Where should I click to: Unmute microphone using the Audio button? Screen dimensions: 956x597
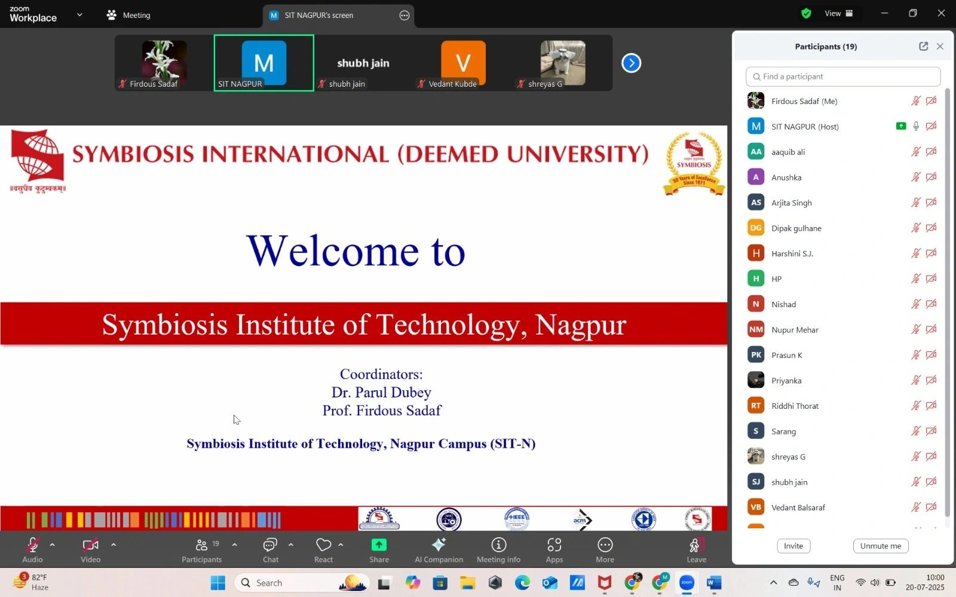coord(33,549)
